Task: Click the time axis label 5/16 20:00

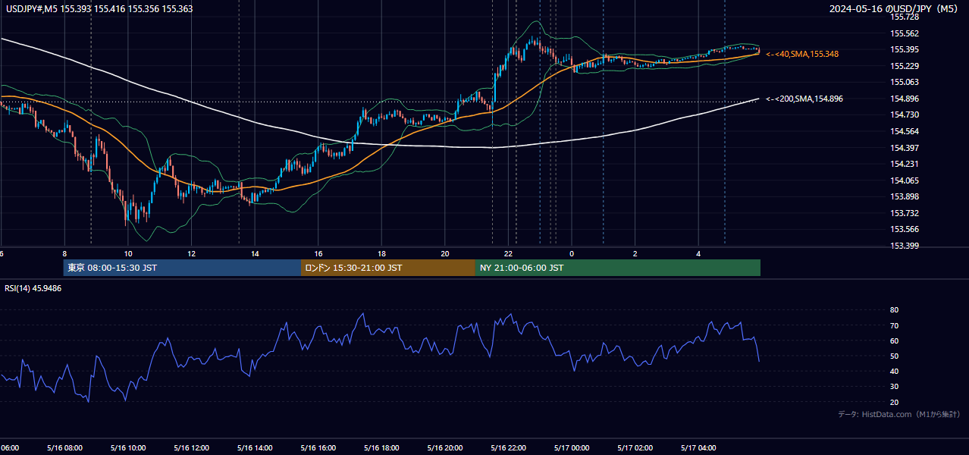Action: tap(445, 448)
